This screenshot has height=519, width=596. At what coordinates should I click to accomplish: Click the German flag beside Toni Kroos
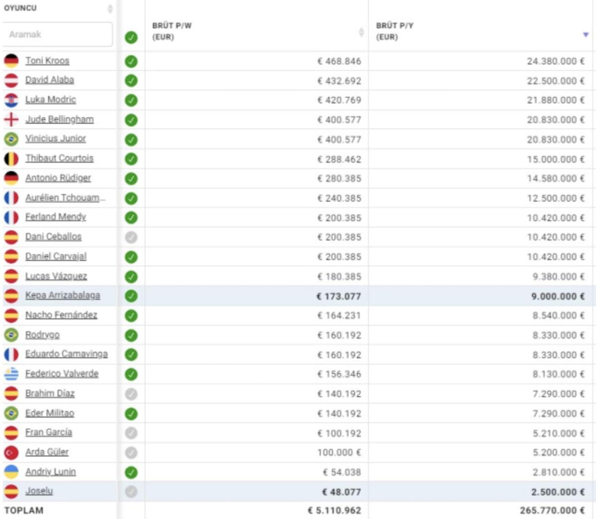[11, 61]
